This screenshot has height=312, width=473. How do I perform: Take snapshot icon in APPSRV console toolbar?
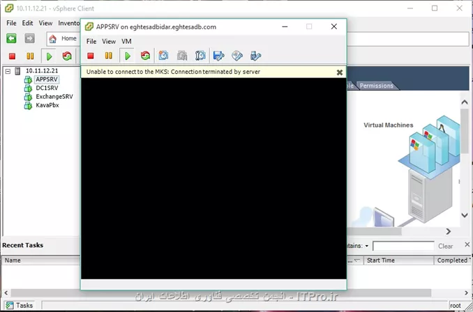[163, 56]
